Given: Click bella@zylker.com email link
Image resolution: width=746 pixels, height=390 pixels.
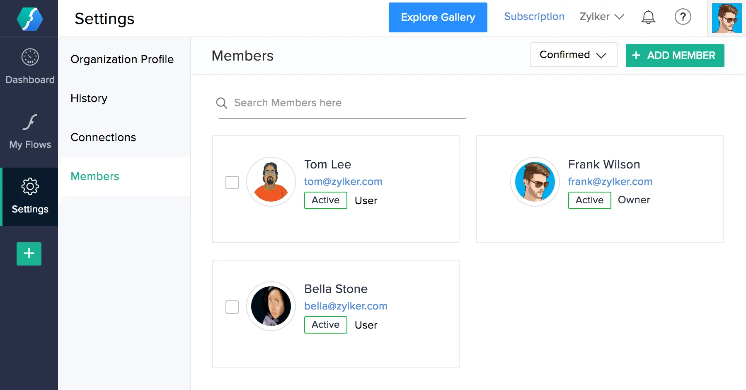Looking at the screenshot, I should (346, 306).
